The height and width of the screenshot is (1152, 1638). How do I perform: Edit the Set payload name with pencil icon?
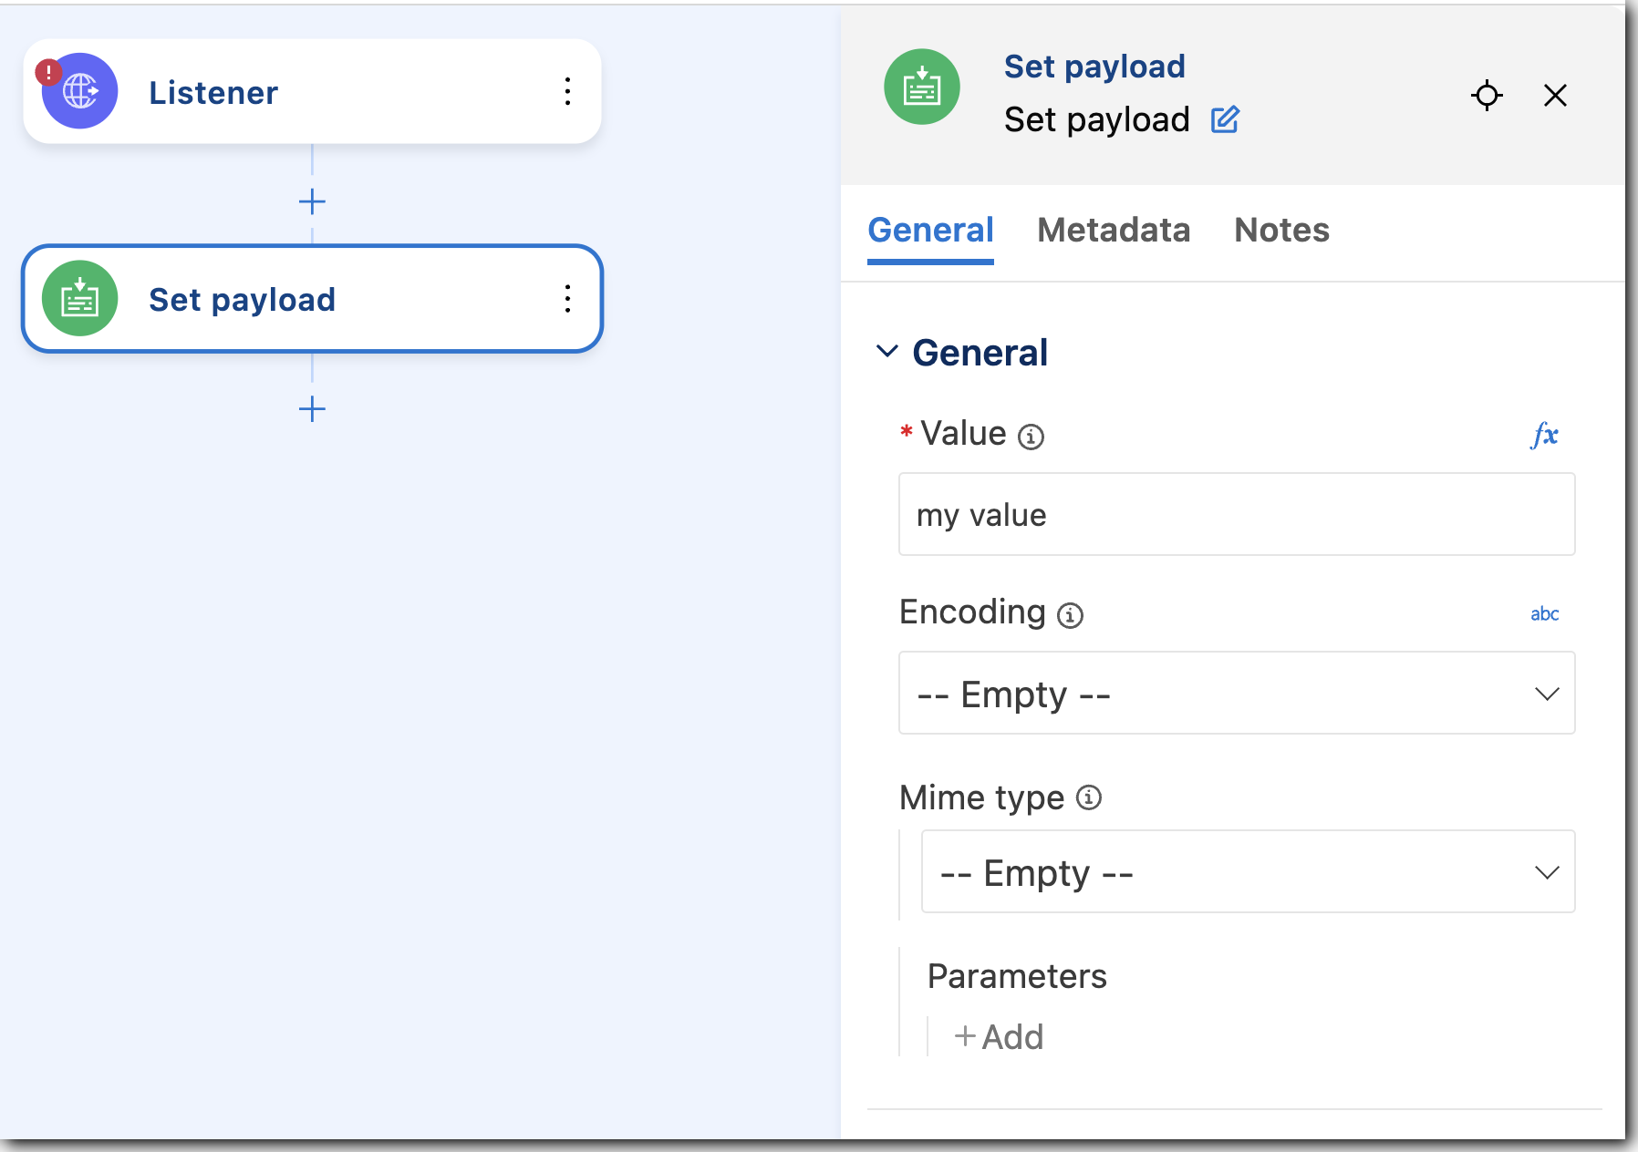point(1225,119)
